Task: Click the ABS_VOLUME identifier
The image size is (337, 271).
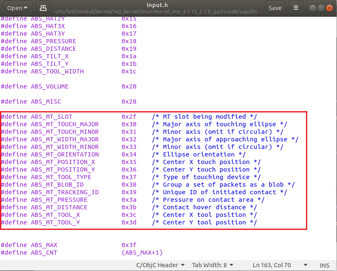Action: click(49, 86)
